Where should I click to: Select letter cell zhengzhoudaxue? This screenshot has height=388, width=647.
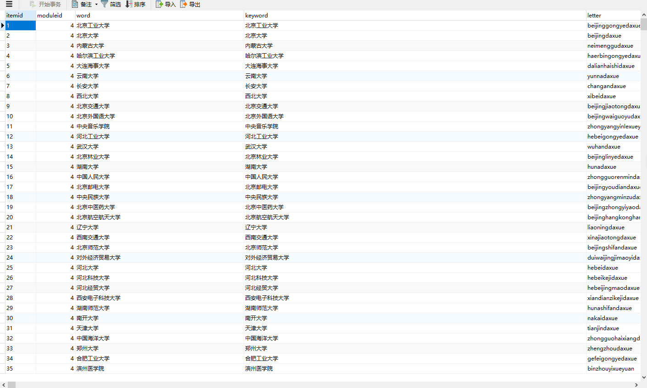(x=613, y=348)
